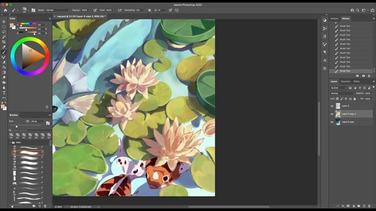
Task: Select the Rectangular Marquee tool
Action: click(4, 26)
